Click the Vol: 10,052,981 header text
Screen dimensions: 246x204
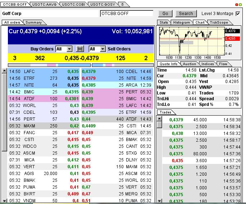132,31
